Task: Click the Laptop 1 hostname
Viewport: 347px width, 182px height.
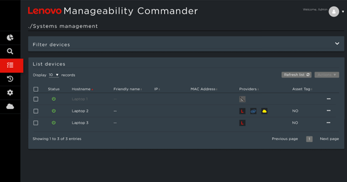Action: click(79, 99)
